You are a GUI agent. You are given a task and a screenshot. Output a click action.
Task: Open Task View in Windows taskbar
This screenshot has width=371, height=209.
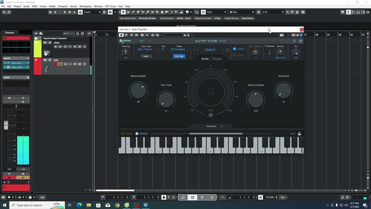tap(70, 205)
